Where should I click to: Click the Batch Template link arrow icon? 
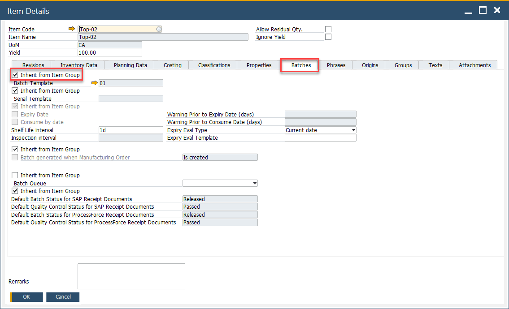point(94,83)
